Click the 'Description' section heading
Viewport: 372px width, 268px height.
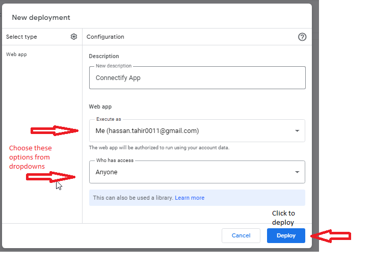click(x=104, y=56)
